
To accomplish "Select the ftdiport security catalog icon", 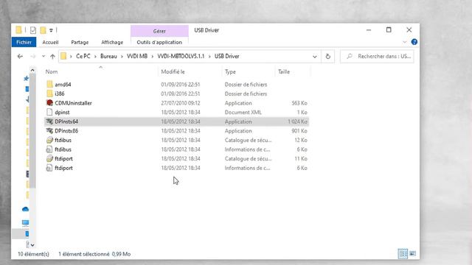I will click(x=49, y=159).
